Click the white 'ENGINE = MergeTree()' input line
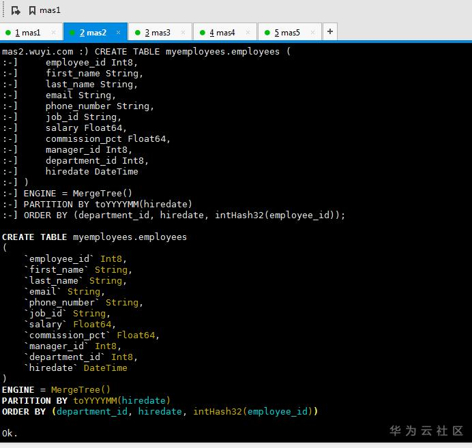The height and width of the screenshot is (448, 472). pyautogui.click(x=78, y=193)
